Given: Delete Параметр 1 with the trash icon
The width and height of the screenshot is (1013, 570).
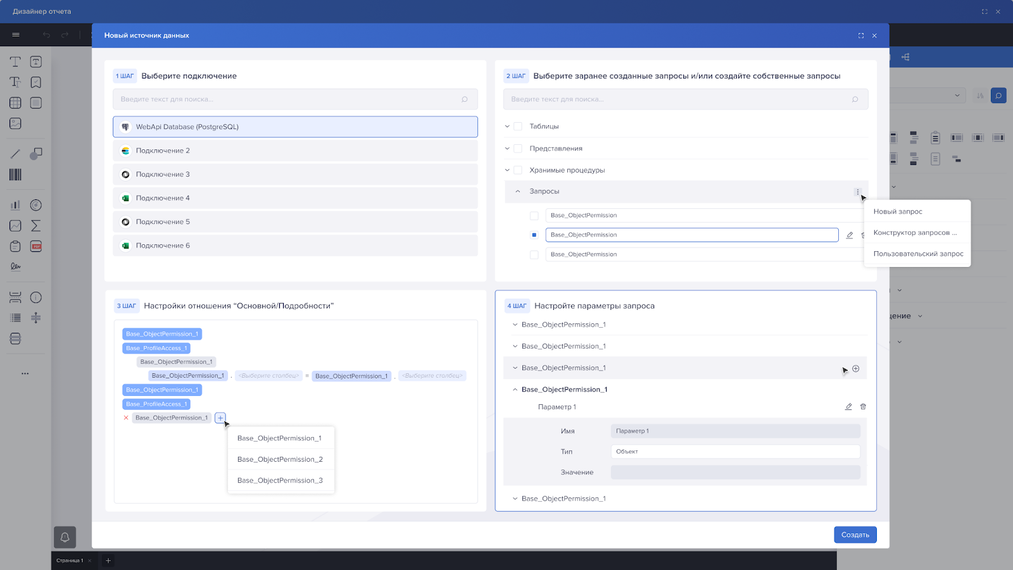Looking at the screenshot, I should coord(863,407).
